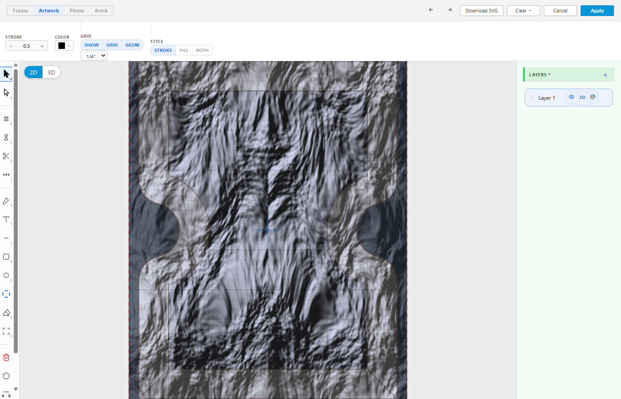
Task: Activate the blue dashed marquee tool
Action: [6, 294]
